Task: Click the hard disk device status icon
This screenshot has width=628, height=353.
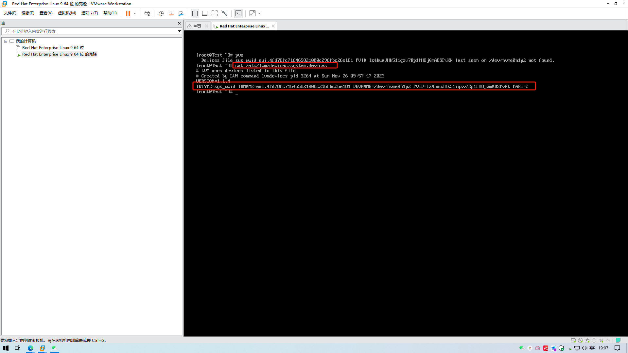Action: tap(573, 340)
